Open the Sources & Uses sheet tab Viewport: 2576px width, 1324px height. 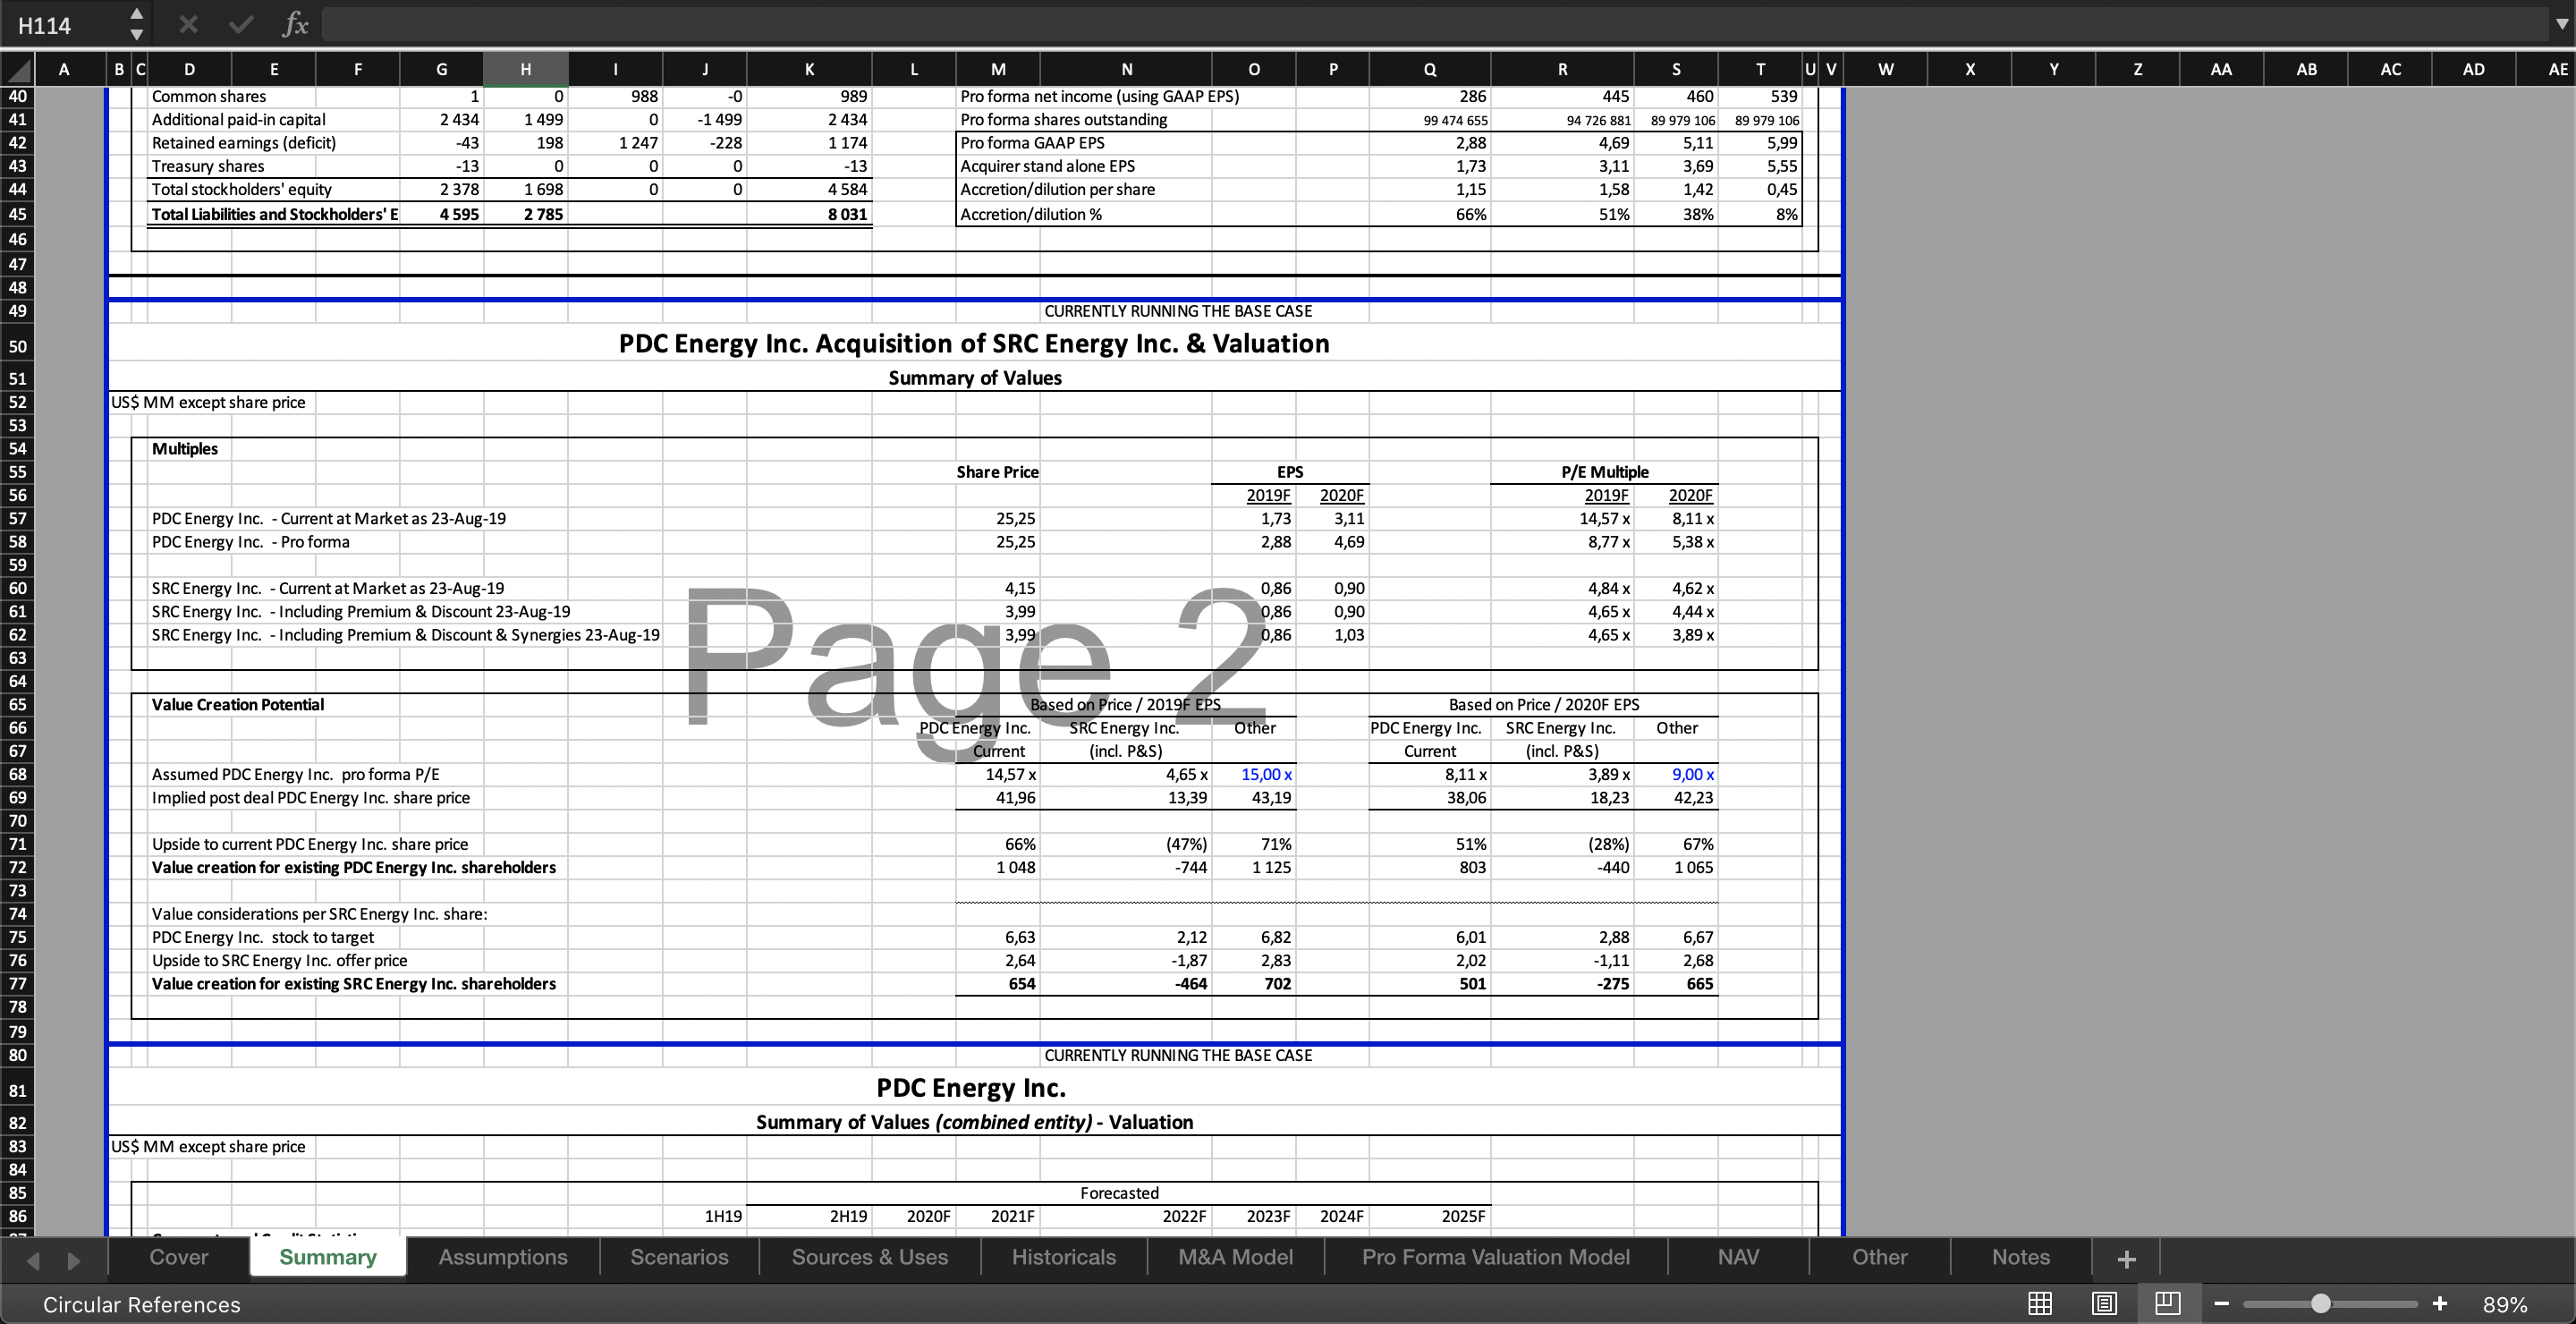click(870, 1257)
